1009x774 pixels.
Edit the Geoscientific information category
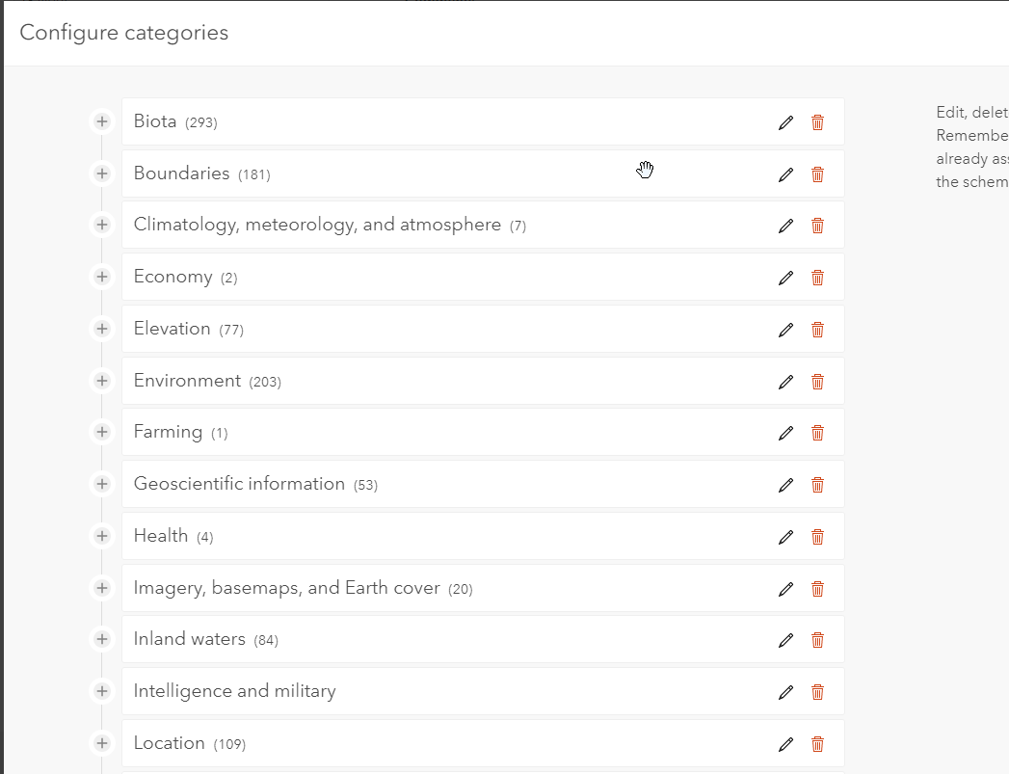pos(785,485)
